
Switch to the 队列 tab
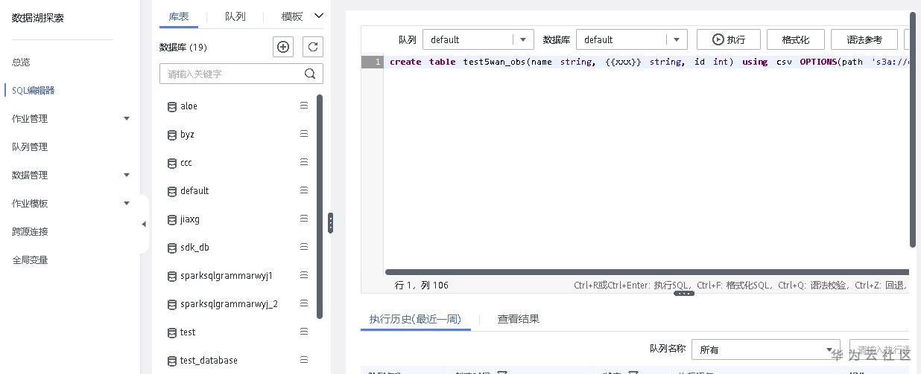[x=235, y=16]
